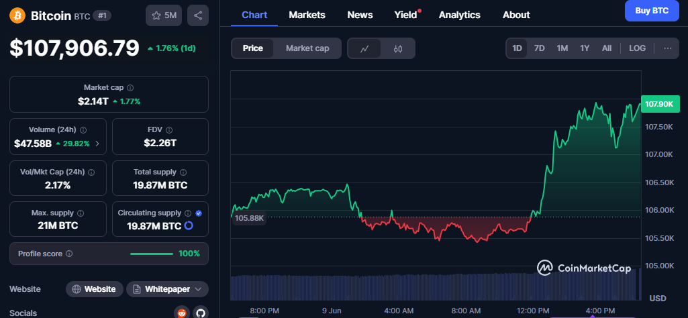Click the 1.76% (1d) change text
Image resolution: width=688 pixels, height=318 pixels.
pyautogui.click(x=172, y=48)
